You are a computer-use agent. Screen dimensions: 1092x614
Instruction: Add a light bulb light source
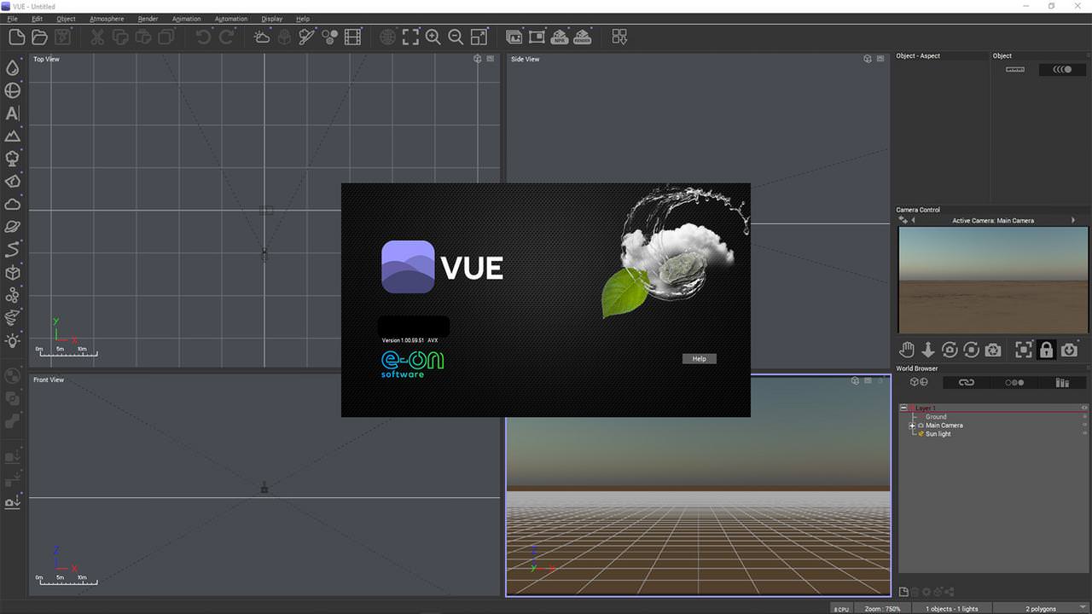click(13, 341)
